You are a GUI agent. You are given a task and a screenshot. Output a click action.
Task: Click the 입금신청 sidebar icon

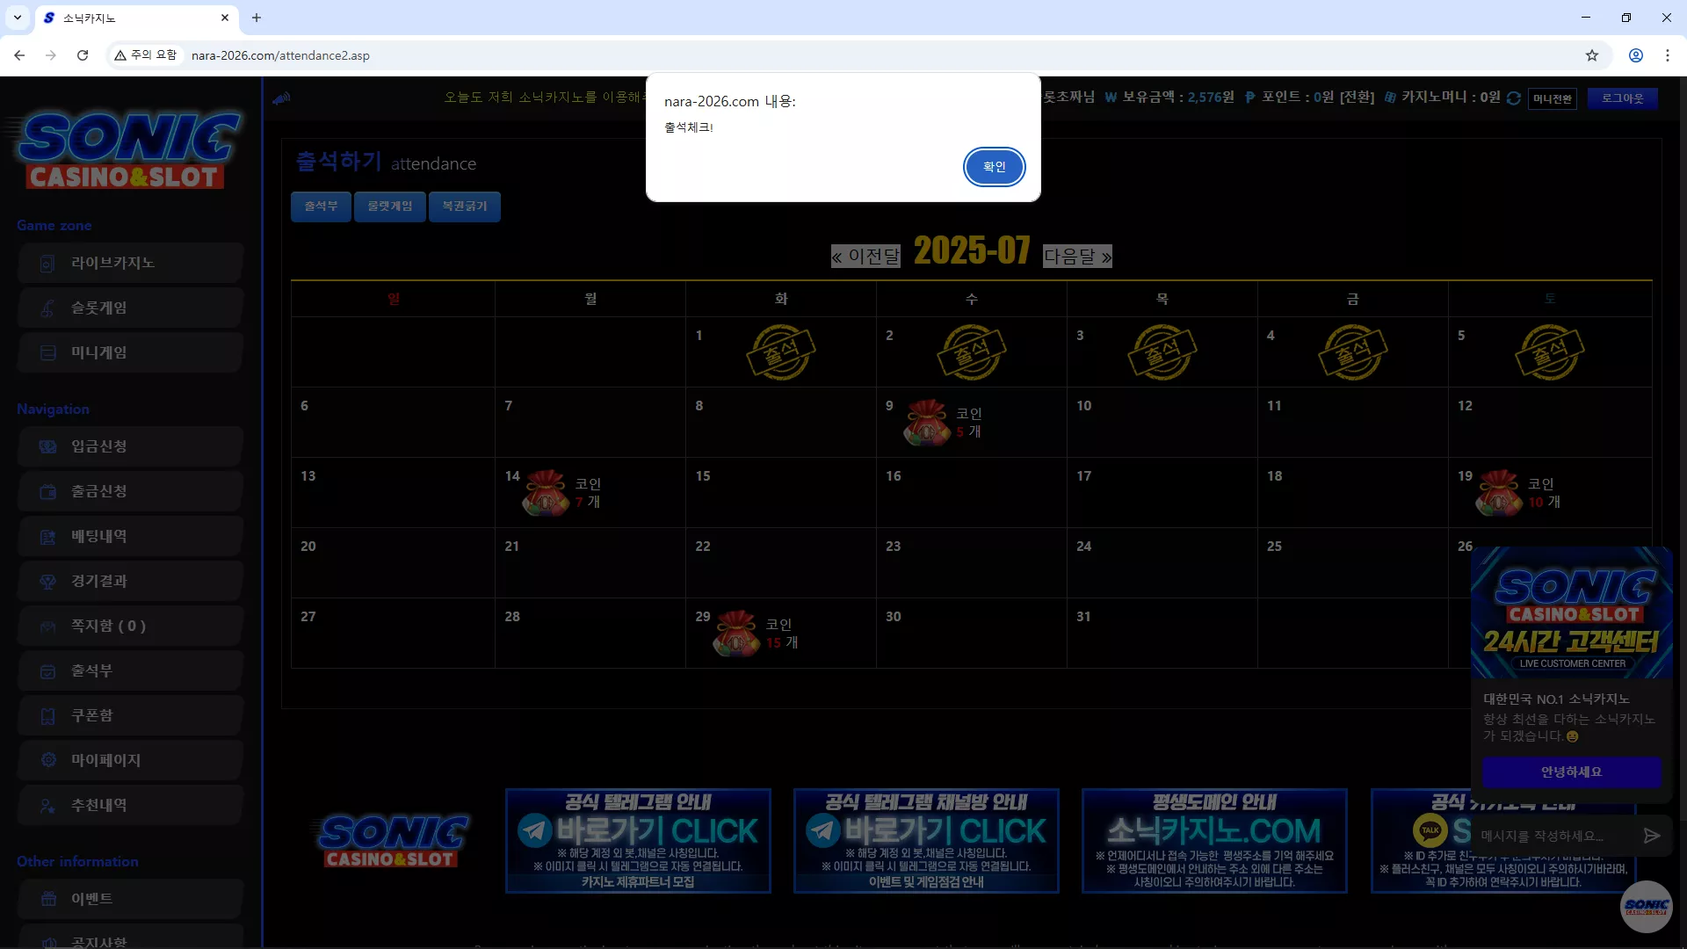point(48,446)
